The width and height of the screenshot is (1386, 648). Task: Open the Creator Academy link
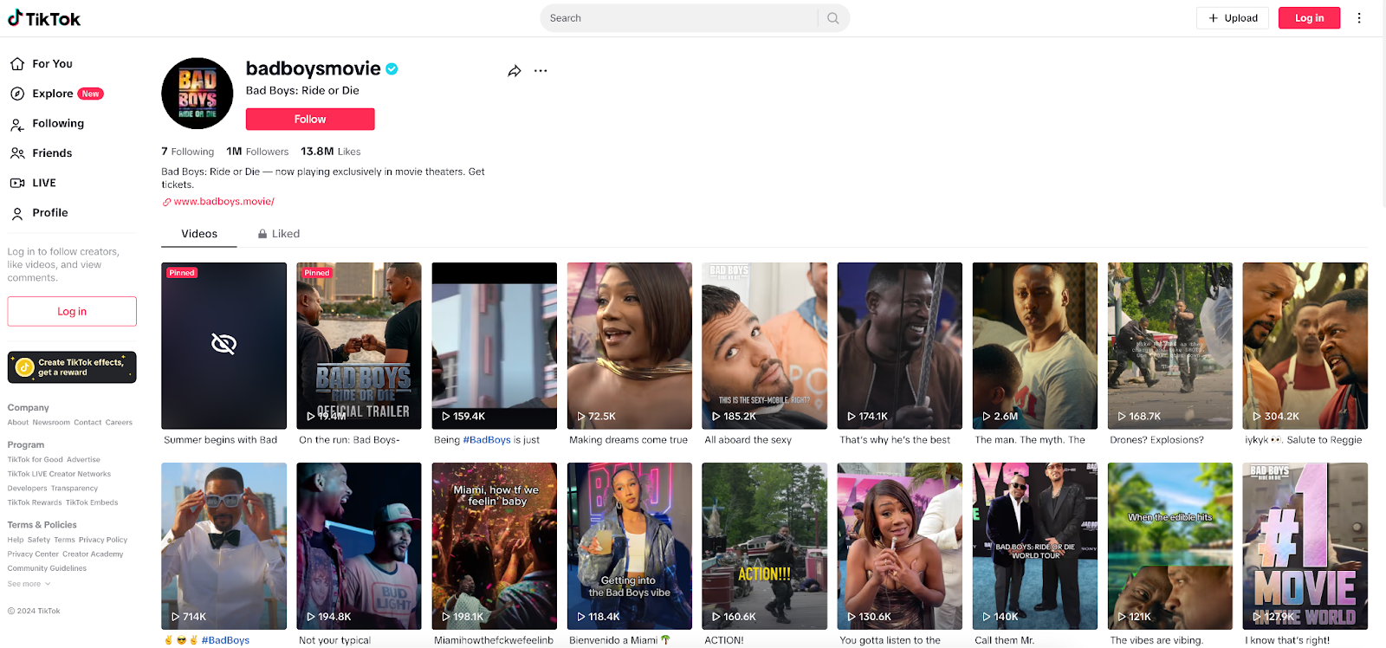[93, 554]
